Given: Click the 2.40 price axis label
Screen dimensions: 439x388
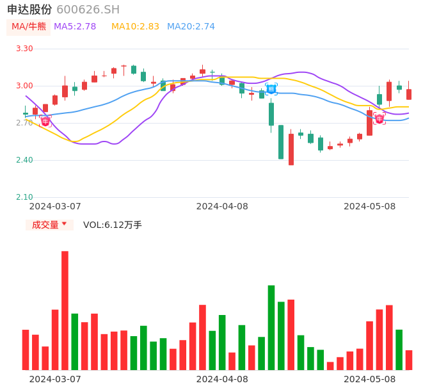Looking at the screenshot, I should point(24,160).
